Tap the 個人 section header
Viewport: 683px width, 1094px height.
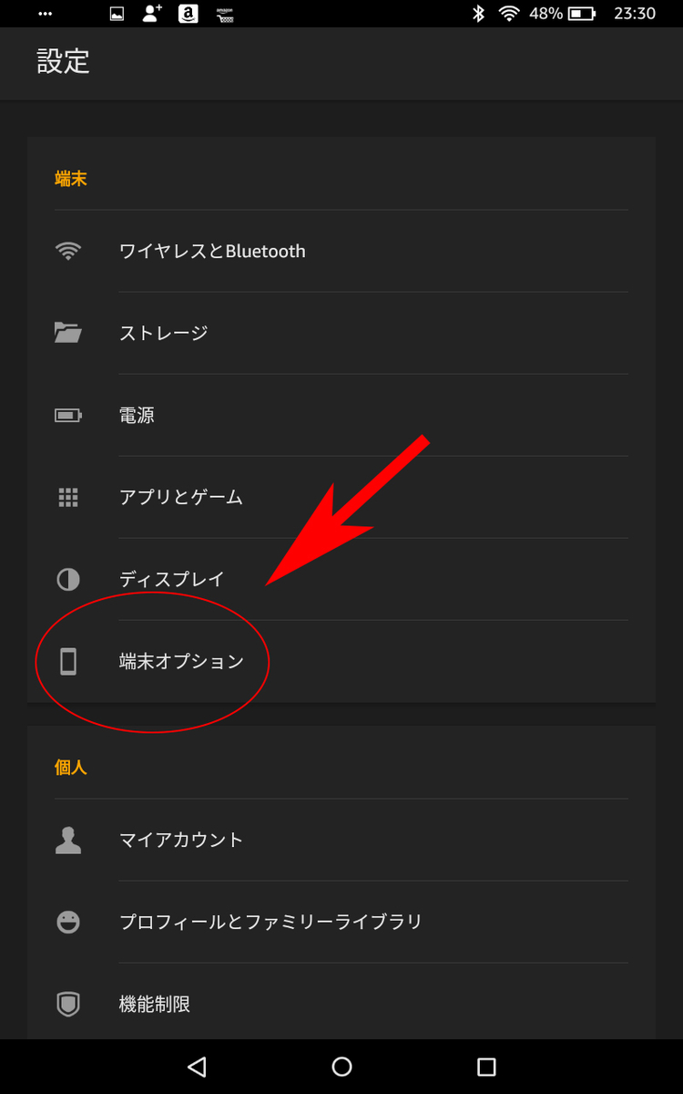(71, 768)
